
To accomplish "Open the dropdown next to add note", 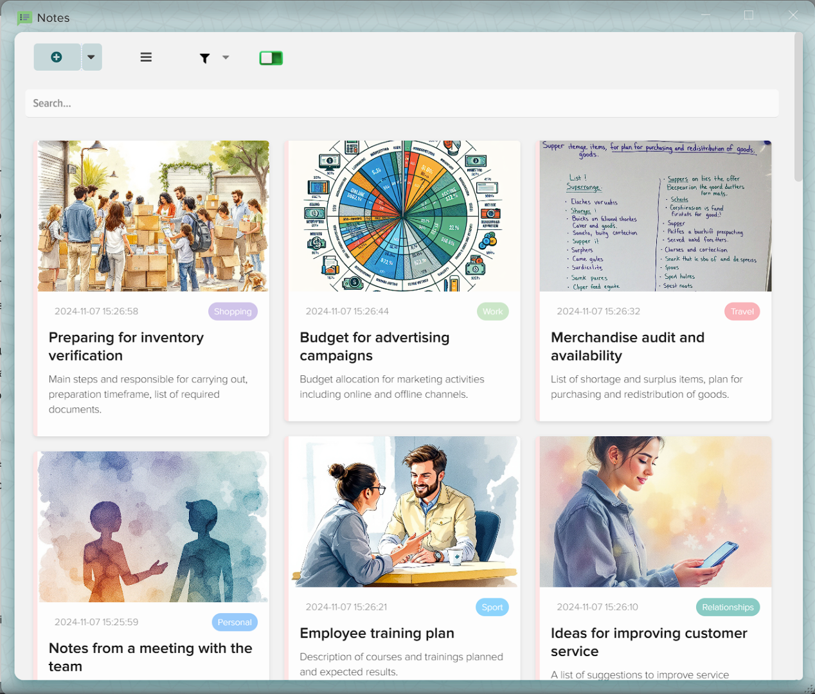I will 92,57.
